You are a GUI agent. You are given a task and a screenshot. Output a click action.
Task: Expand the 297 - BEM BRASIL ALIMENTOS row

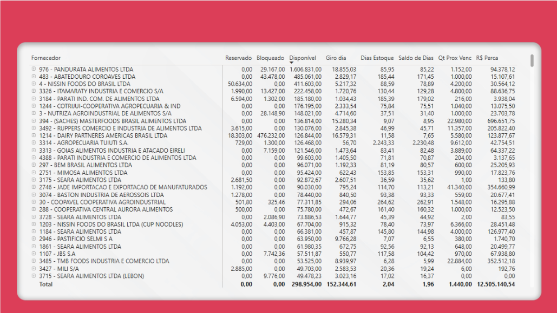34,165
